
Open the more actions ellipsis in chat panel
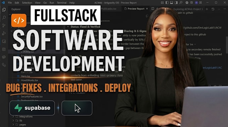[x=225, y=9]
